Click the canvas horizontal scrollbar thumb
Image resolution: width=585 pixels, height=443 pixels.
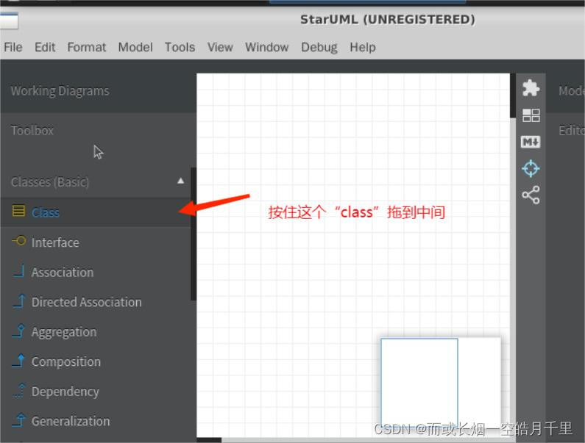pos(209,440)
